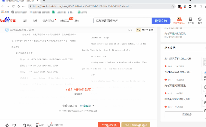
Task: Open the 文档工具 navigation item
Action: 64,20
